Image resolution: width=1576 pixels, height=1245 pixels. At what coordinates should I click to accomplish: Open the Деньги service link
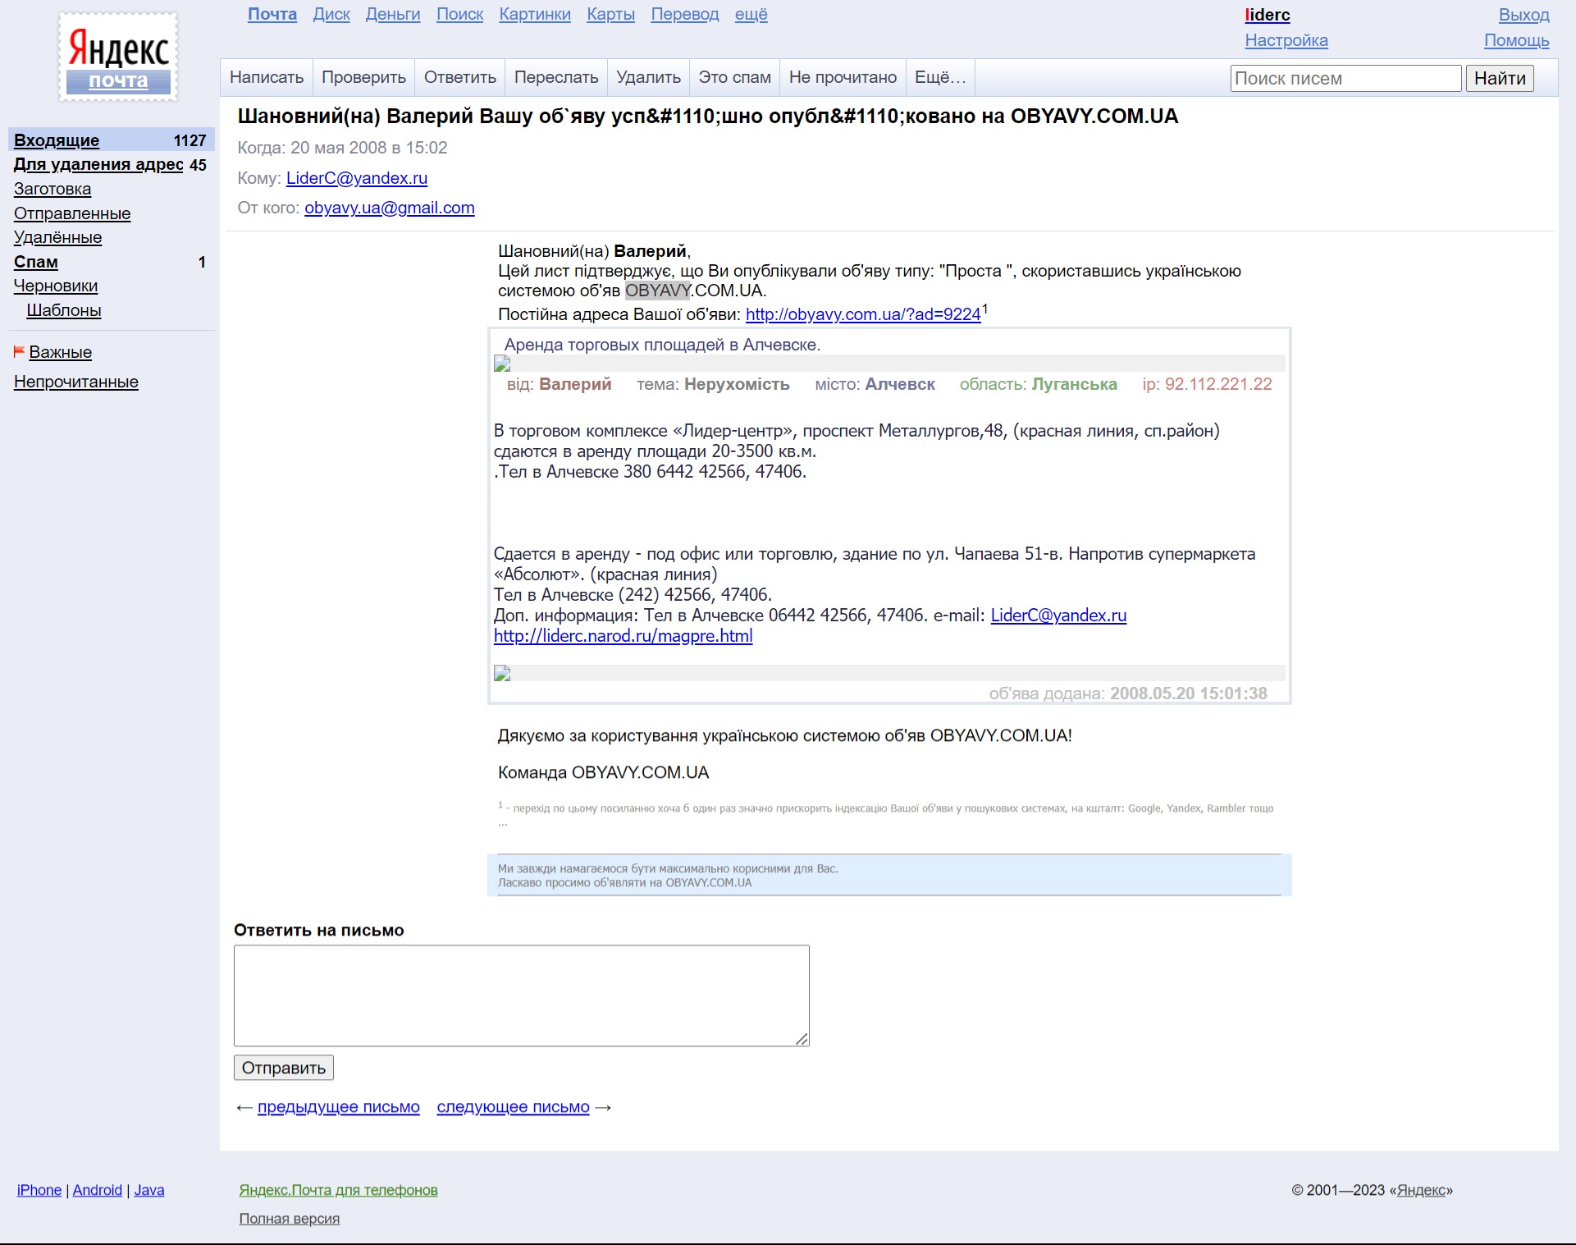tap(393, 15)
